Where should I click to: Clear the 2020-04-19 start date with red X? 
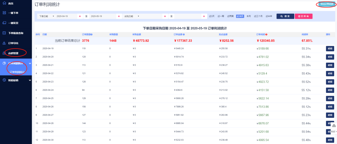point(80,16)
